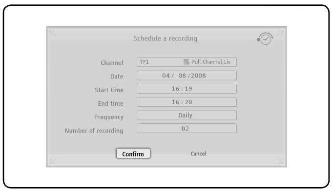The width and height of the screenshot is (333, 190).
Task: Select the Date field 04/08/2008
Action: (187, 76)
